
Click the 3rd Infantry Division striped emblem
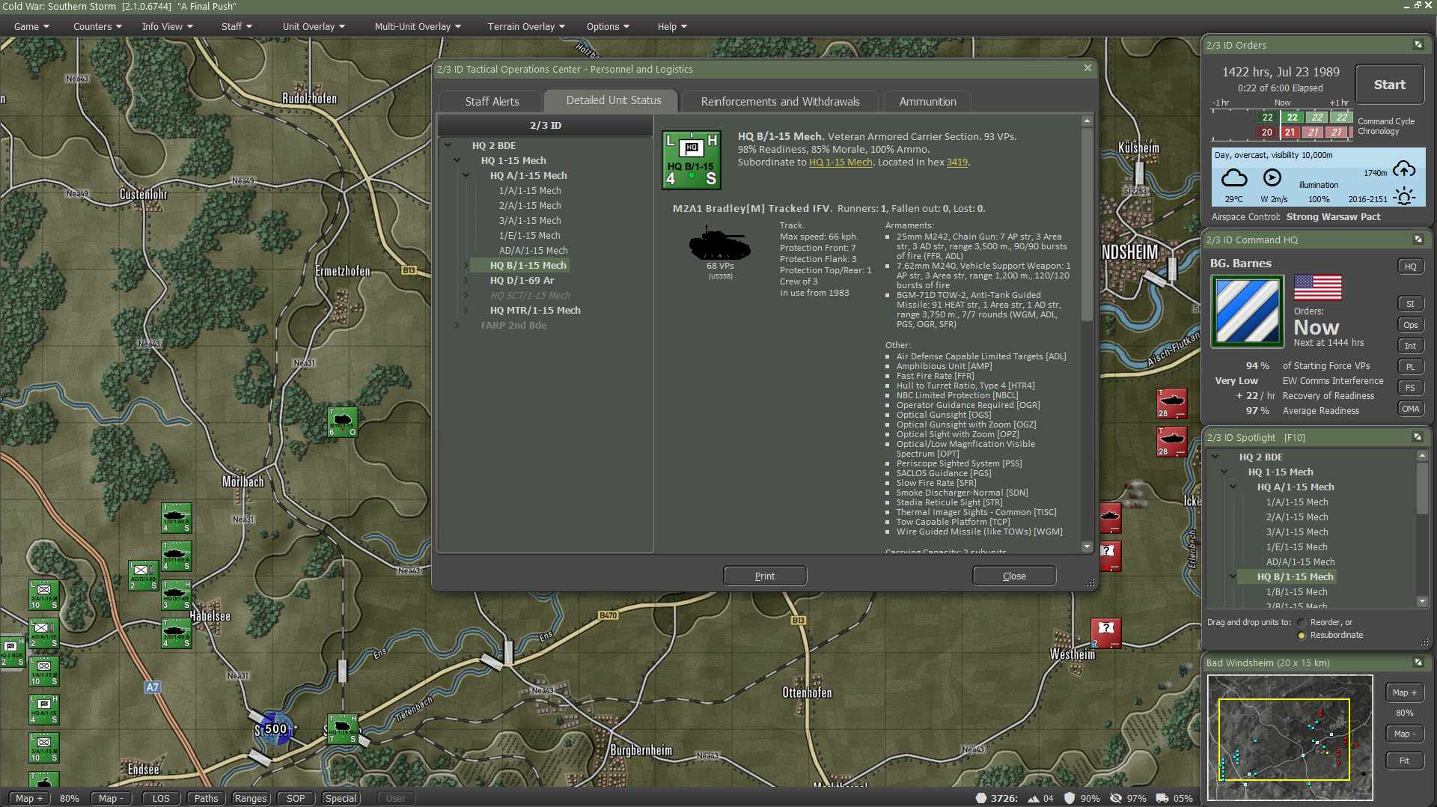click(1247, 311)
